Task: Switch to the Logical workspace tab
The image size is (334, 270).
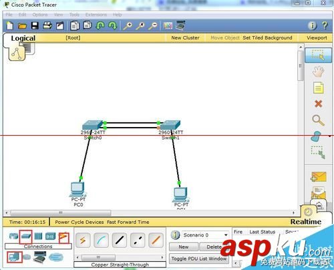Action: coord(23,38)
